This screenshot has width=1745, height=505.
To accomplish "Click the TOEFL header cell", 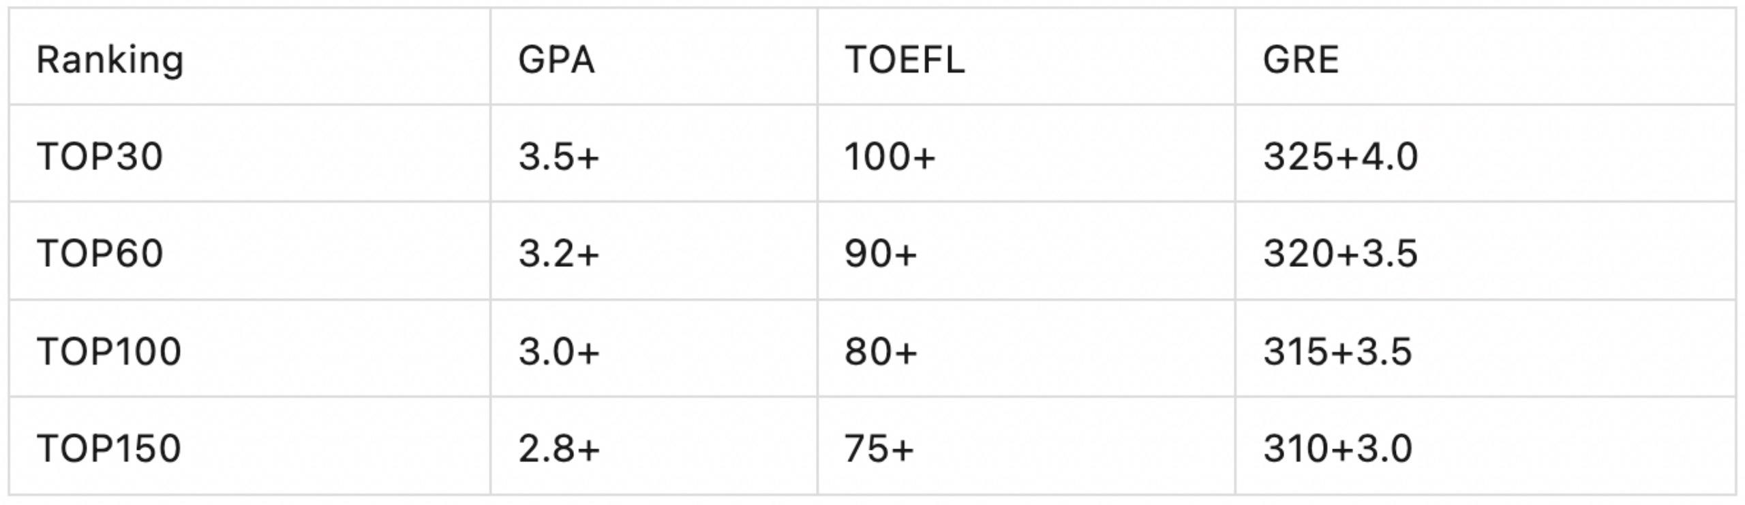I will coord(905,59).
